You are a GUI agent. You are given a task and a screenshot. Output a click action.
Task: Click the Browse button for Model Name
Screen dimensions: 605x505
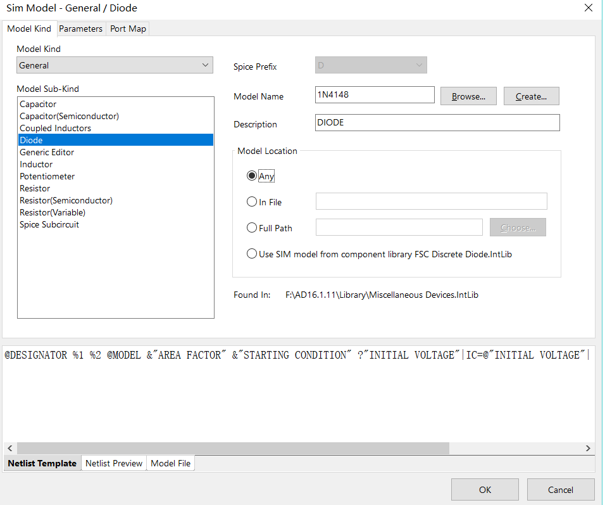click(468, 96)
